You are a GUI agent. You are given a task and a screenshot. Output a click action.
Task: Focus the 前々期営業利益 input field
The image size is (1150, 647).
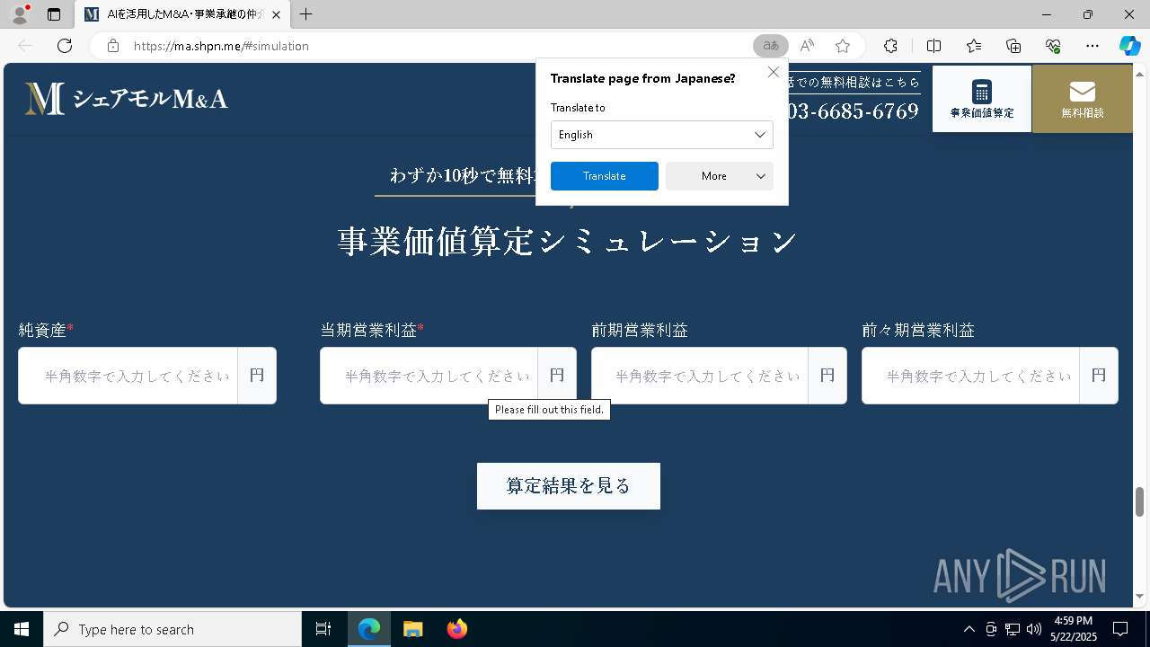point(971,376)
